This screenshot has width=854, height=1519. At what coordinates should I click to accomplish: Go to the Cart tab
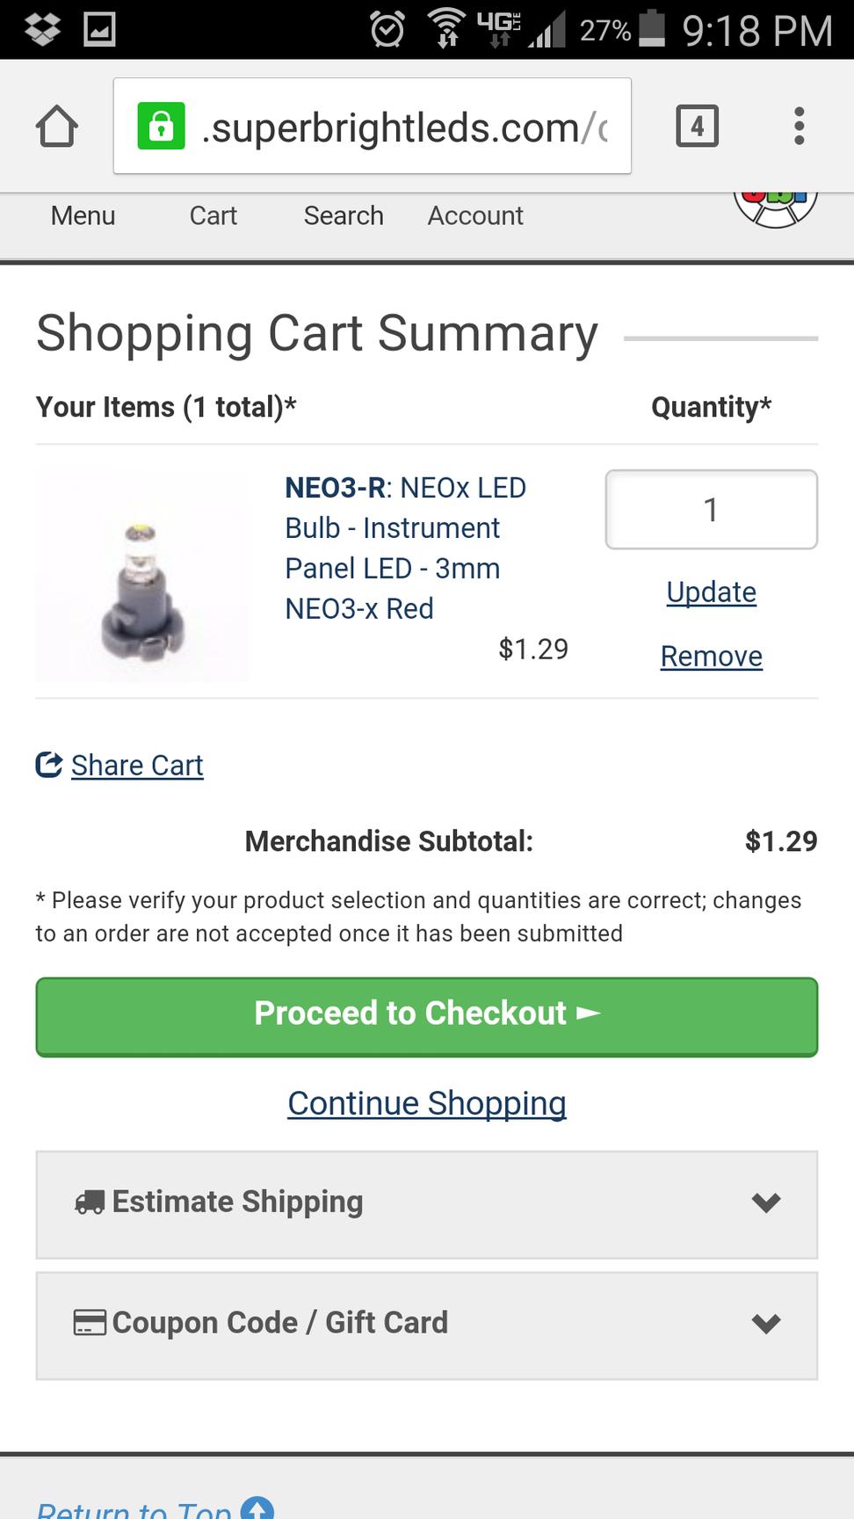(x=213, y=215)
